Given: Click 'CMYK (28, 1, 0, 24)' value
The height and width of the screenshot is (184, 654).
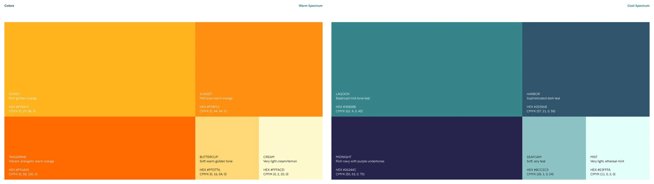Looking at the screenshot, I should click(x=540, y=174).
